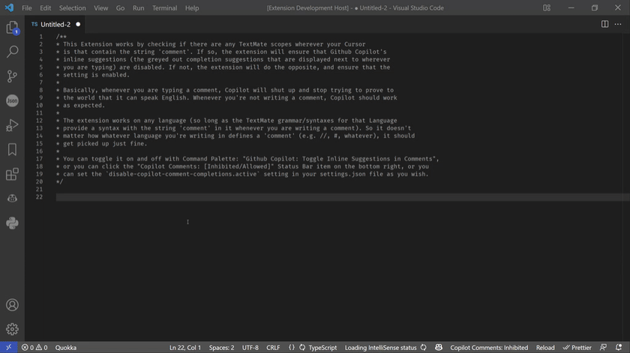Change file encoding UTF-8
This screenshot has height=353, width=630.
[250, 347]
